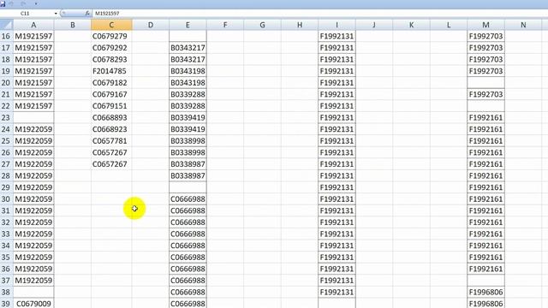Click cell C0678293 in row 18

tap(111, 59)
